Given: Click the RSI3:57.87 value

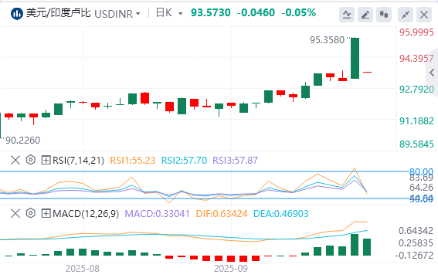Looking at the screenshot, I should point(235,161).
